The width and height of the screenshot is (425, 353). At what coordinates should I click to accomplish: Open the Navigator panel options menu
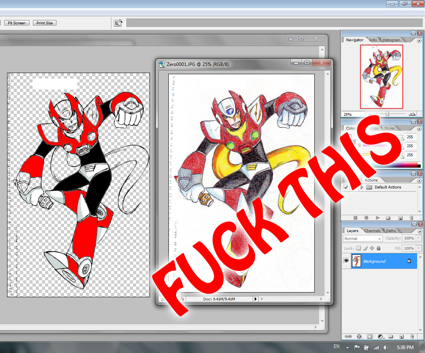pyautogui.click(x=419, y=41)
